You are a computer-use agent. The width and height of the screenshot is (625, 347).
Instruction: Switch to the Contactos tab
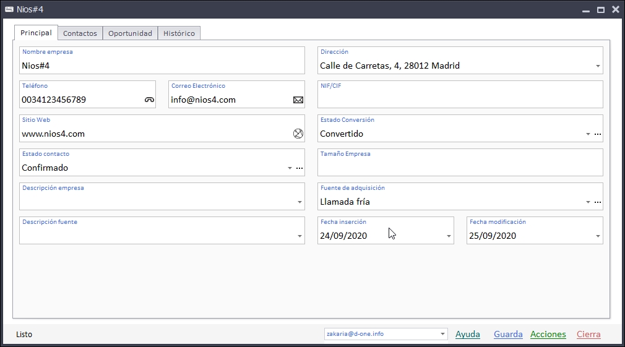click(x=80, y=33)
